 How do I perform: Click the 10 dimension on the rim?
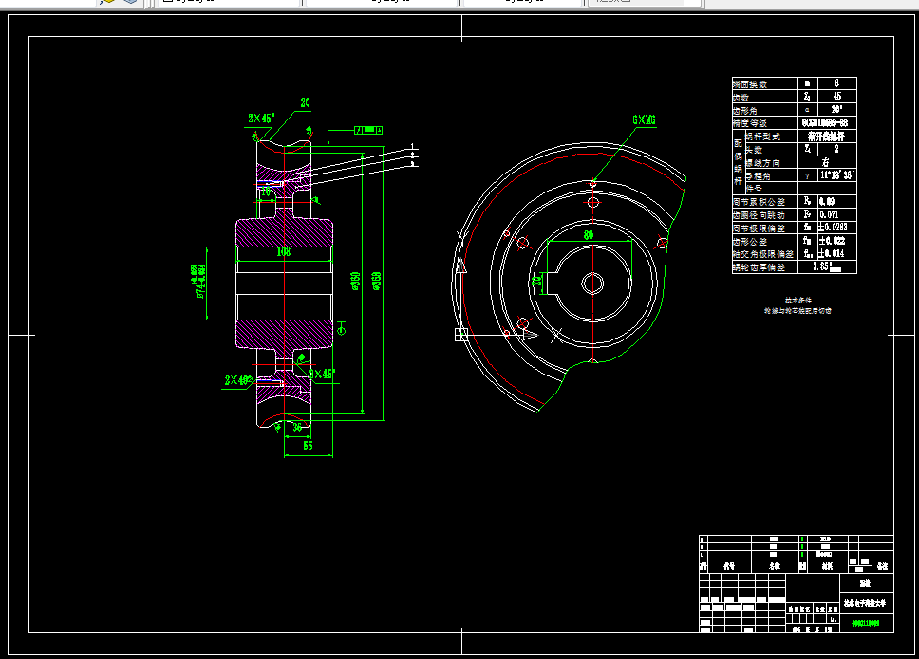pyautogui.click(x=266, y=192)
